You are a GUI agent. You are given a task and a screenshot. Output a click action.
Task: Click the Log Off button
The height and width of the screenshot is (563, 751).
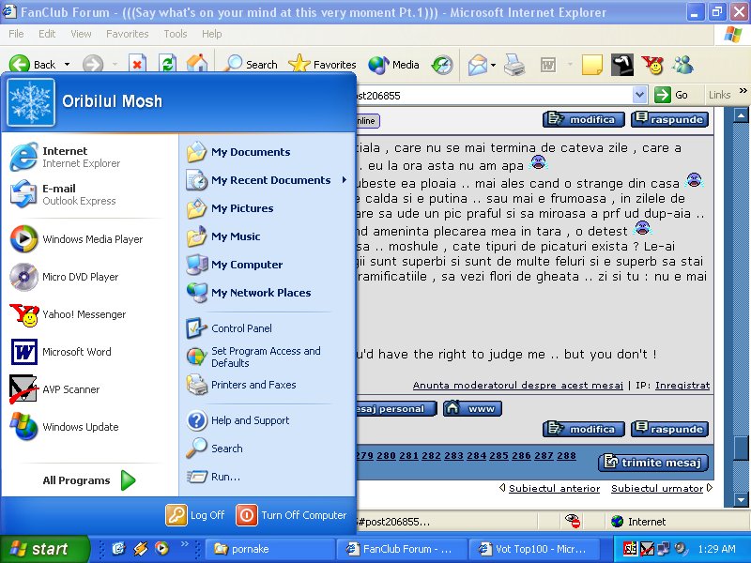[x=195, y=515]
